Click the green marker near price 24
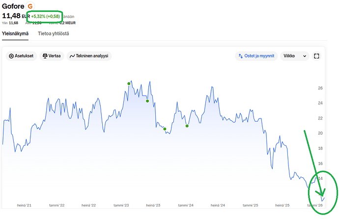The height and width of the screenshot is (219, 339). coord(147,101)
